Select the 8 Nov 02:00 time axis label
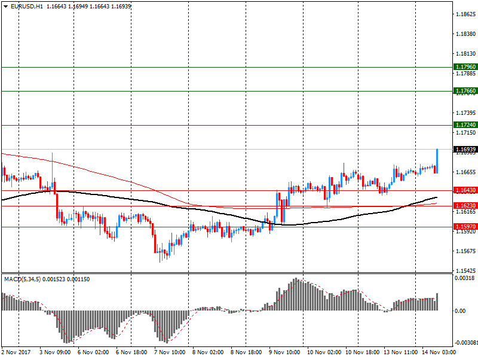The image size is (478, 359). coord(208,352)
